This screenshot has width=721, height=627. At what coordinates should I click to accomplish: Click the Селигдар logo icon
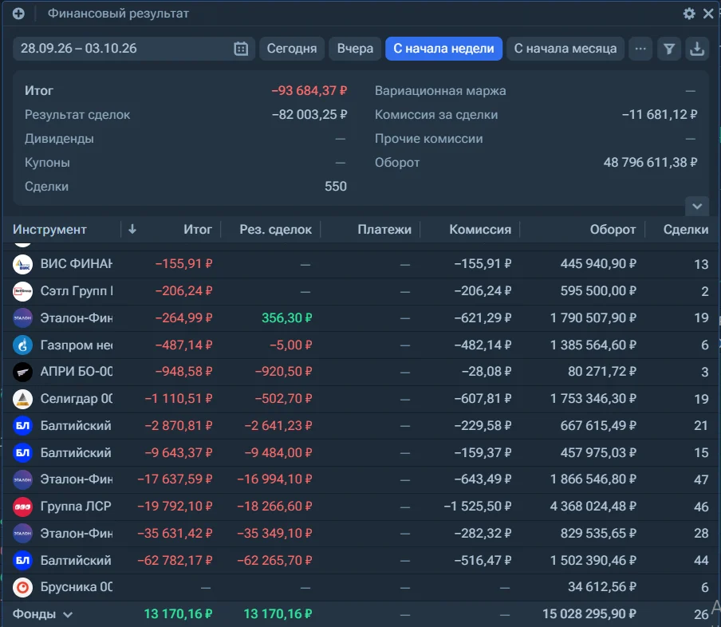pos(22,399)
